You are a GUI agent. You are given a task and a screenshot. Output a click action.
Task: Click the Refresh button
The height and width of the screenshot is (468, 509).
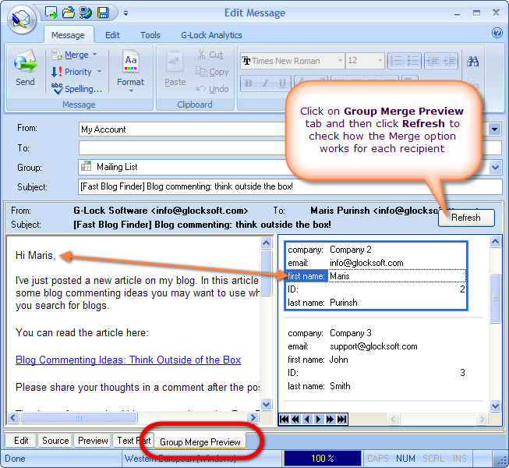(x=466, y=218)
